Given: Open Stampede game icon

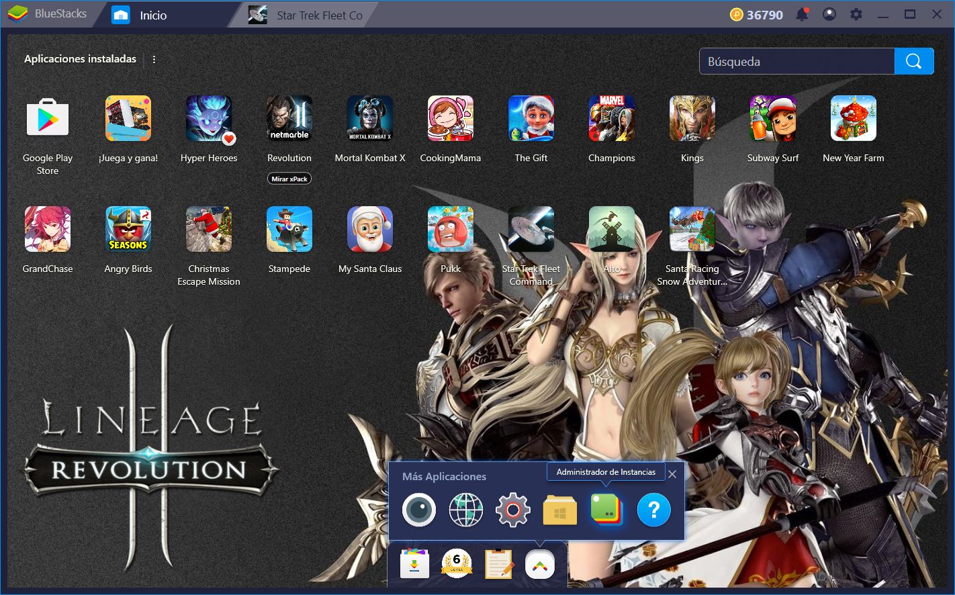Looking at the screenshot, I should (x=289, y=229).
